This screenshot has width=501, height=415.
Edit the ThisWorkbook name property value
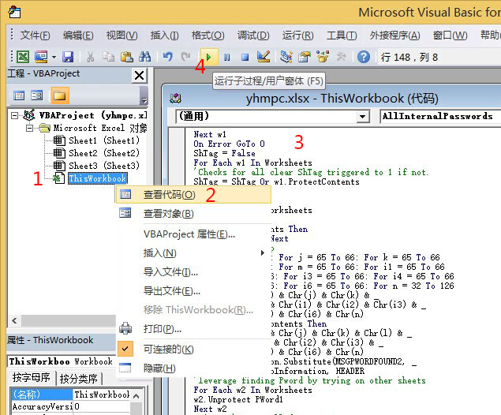tap(102, 394)
